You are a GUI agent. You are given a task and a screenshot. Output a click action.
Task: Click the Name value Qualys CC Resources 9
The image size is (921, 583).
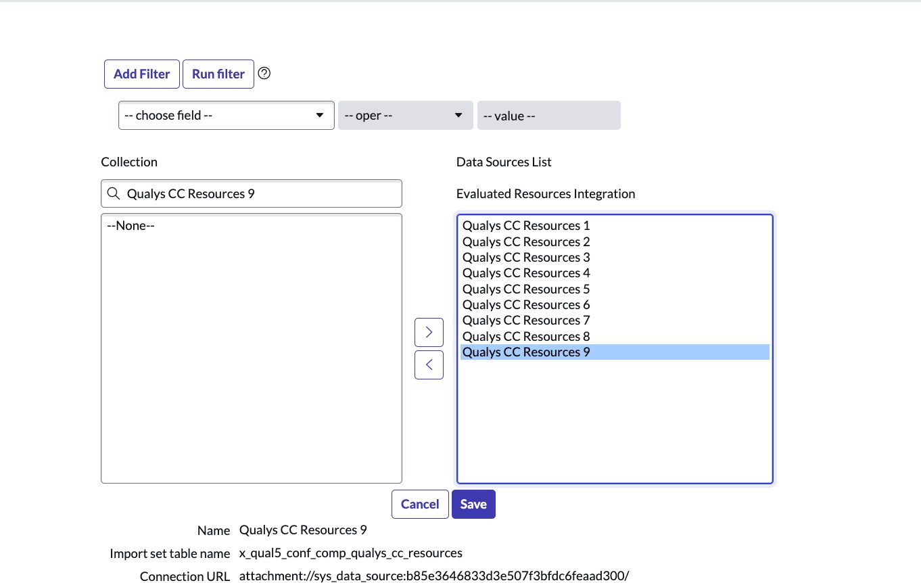303,530
